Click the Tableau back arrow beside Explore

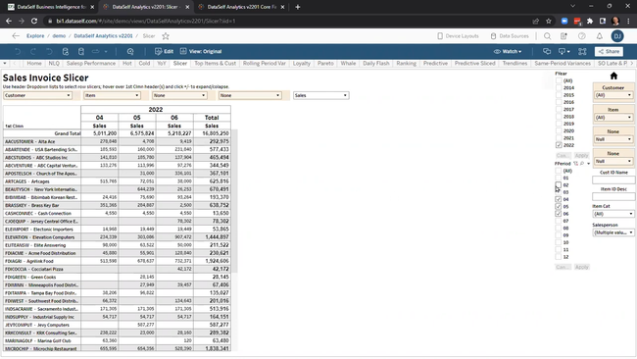click(16, 35)
